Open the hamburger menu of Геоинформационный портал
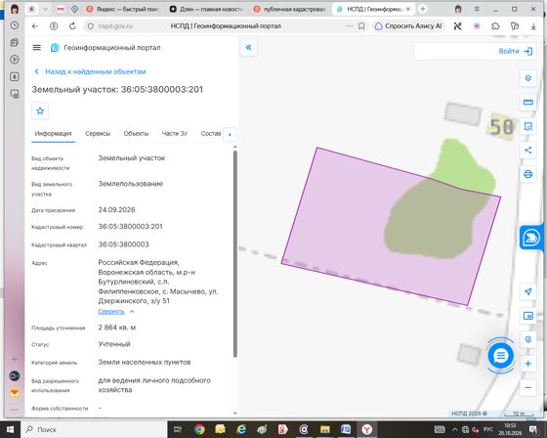The image size is (547, 438). pyautogui.click(x=37, y=48)
